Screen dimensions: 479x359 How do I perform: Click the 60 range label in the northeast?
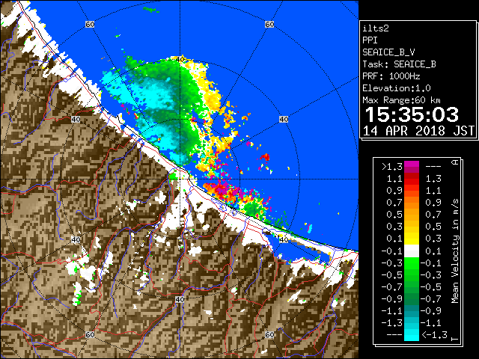pos(269,24)
